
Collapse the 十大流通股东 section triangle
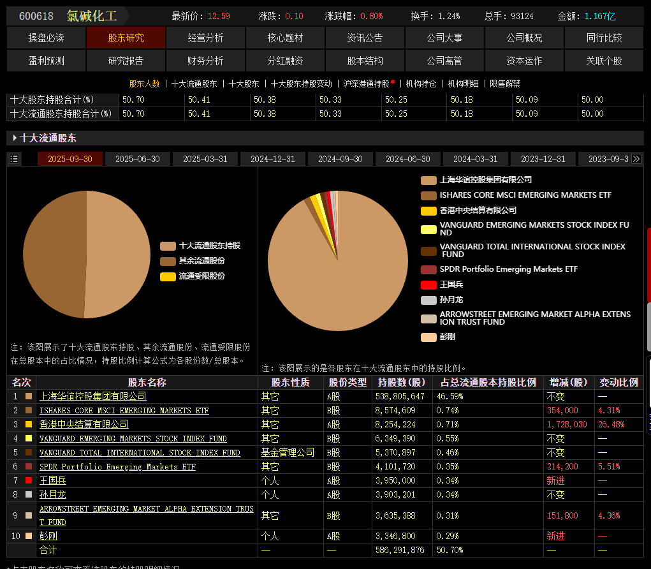click(x=15, y=138)
